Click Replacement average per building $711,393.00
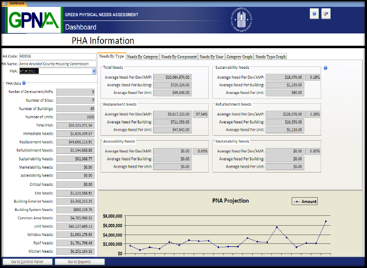The image size is (367, 268). click(172, 122)
